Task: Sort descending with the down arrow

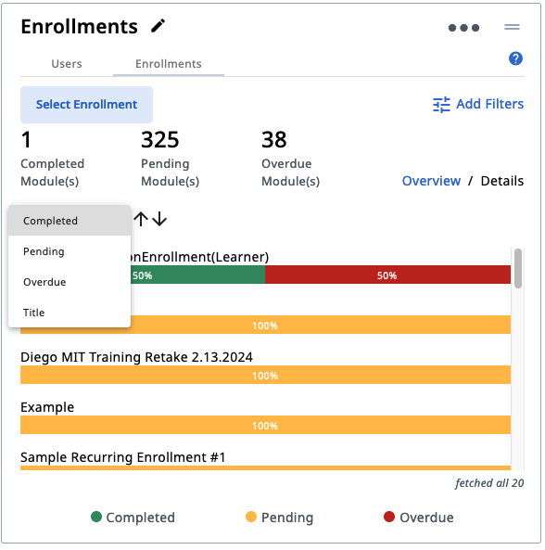Action: point(159,219)
